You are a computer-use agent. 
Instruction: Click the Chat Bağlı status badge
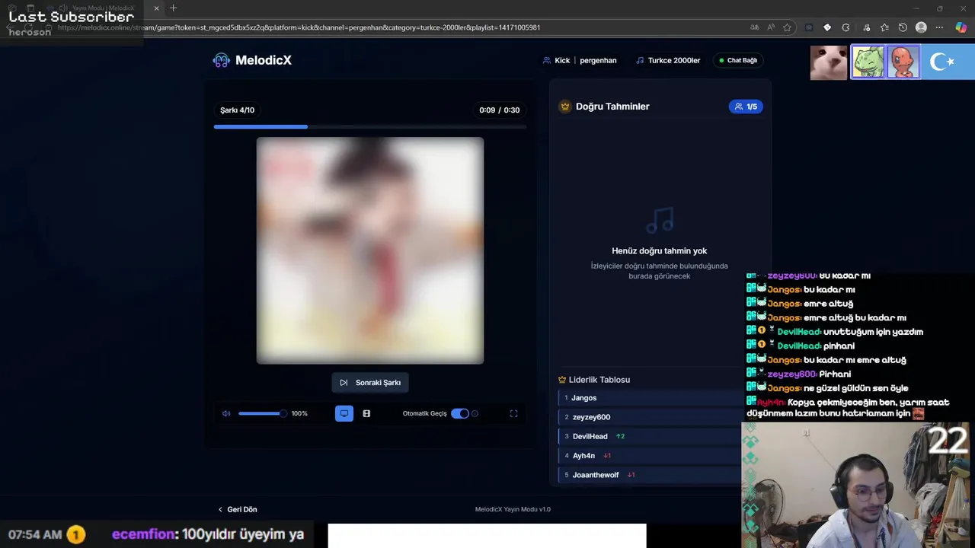738,60
